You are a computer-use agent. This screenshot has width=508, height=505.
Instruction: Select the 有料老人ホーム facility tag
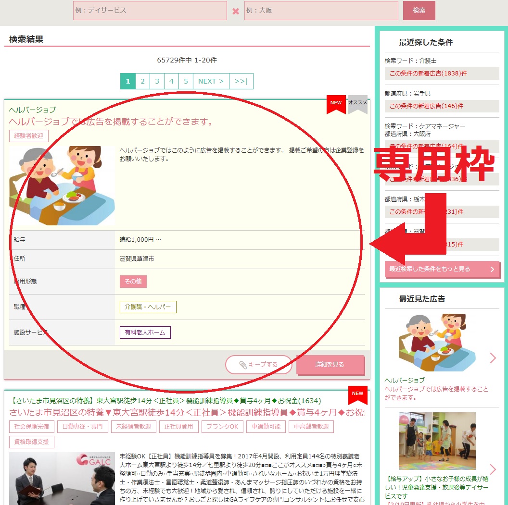click(x=145, y=333)
